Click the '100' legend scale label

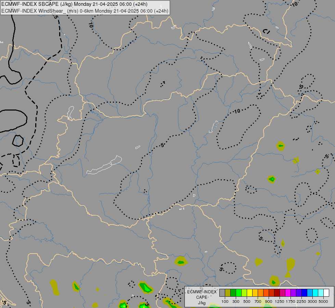click(x=225, y=301)
